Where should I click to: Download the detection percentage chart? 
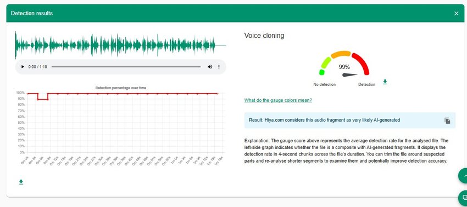pyautogui.click(x=21, y=182)
